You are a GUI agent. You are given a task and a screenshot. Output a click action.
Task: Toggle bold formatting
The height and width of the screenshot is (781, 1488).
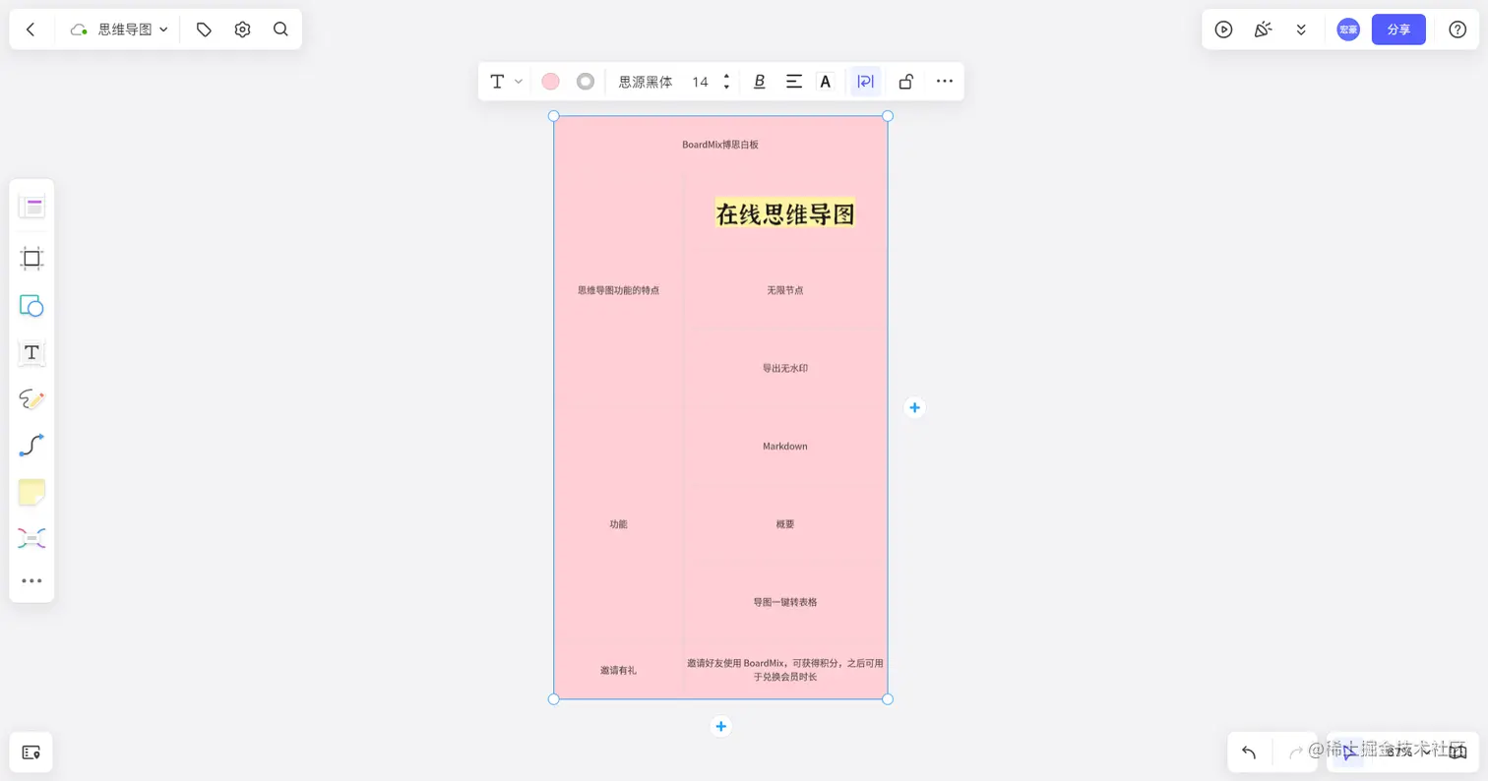click(759, 82)
